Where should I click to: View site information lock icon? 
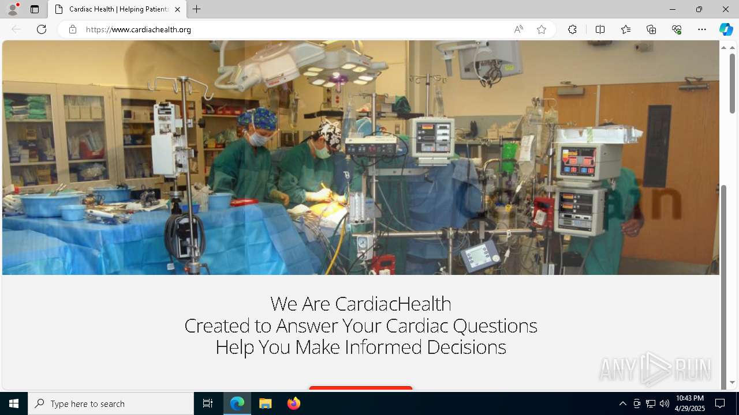pyautogui.click(x=73, y=29)
